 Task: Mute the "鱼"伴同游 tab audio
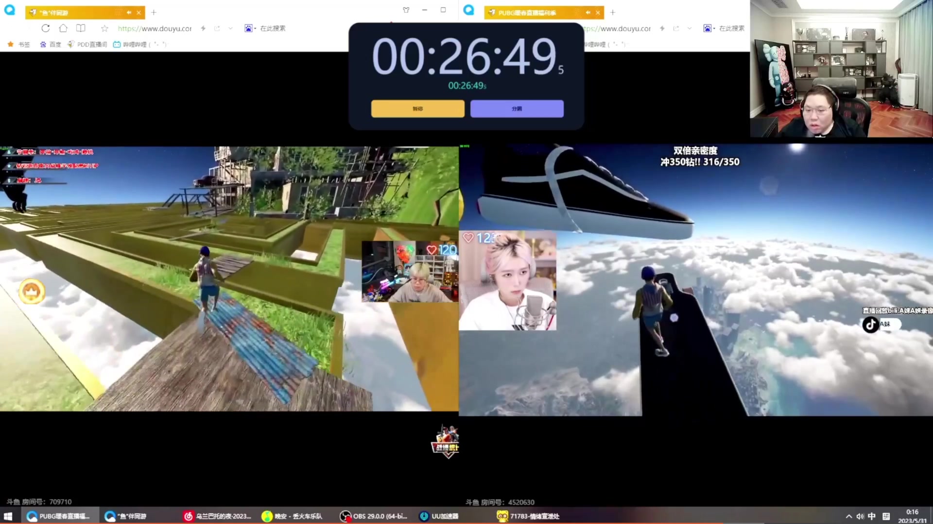click(129, 13)
